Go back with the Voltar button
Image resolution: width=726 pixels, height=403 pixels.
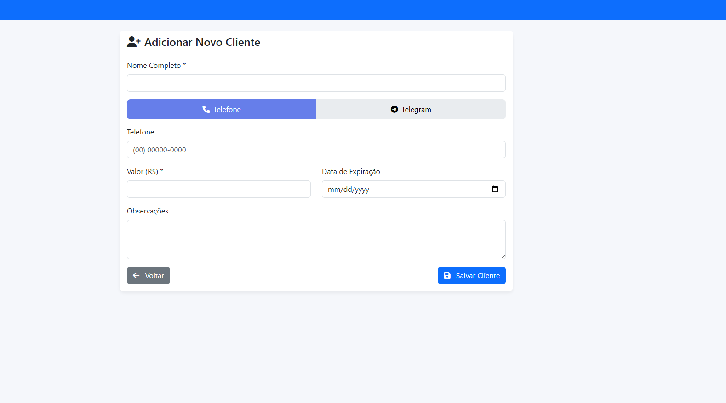149,275
